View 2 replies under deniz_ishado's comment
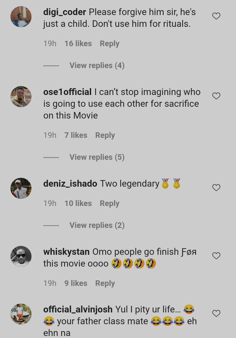The image size is (236, 338). tap(97, 225)
